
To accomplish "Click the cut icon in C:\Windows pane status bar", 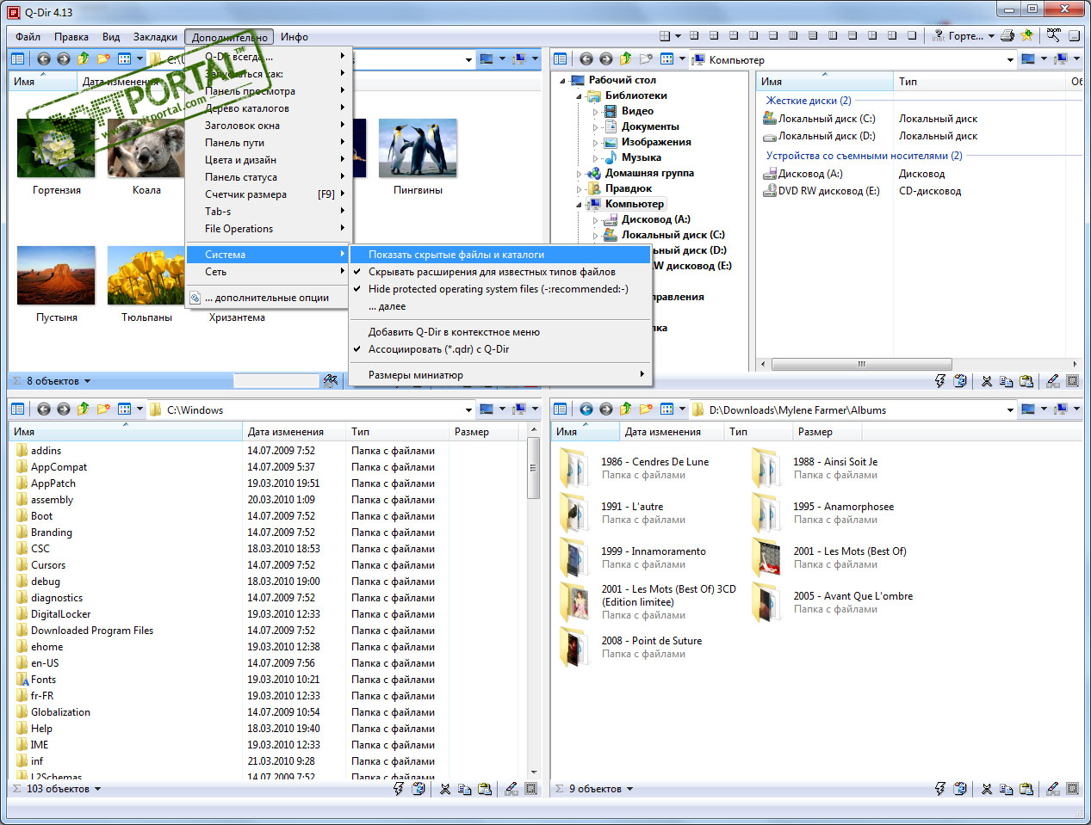I will click(445, 789).
